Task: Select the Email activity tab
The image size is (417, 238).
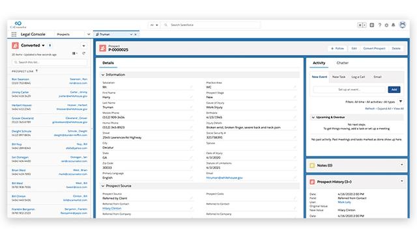Action: pyautogui.click(x=377, y=77)
